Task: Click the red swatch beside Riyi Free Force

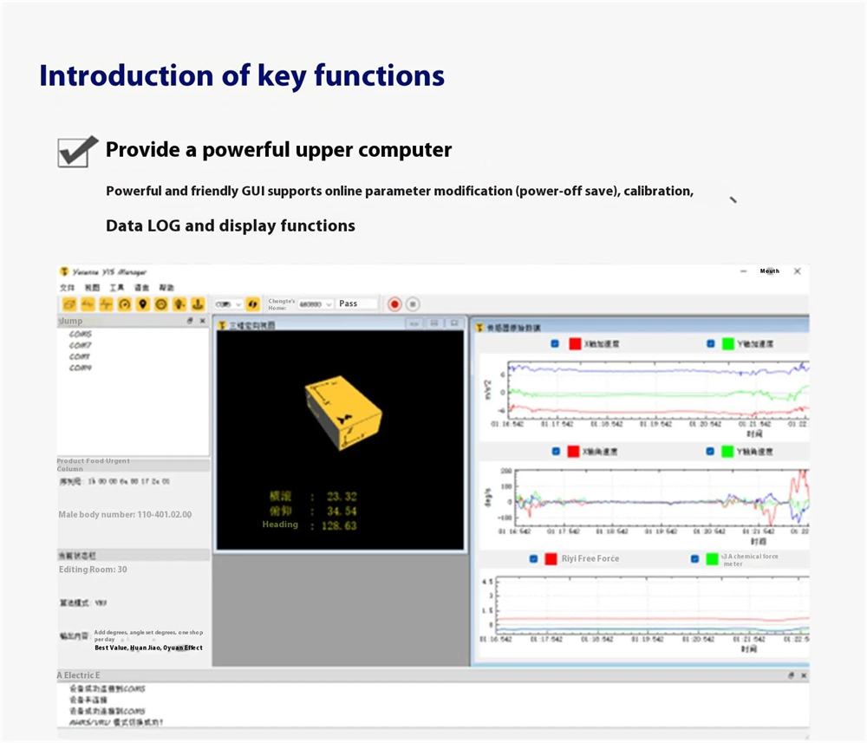Action: 551,559
